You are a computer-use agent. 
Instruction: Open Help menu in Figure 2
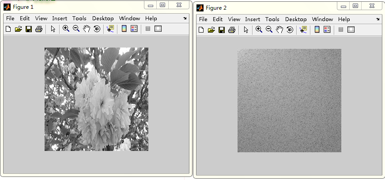344,19
